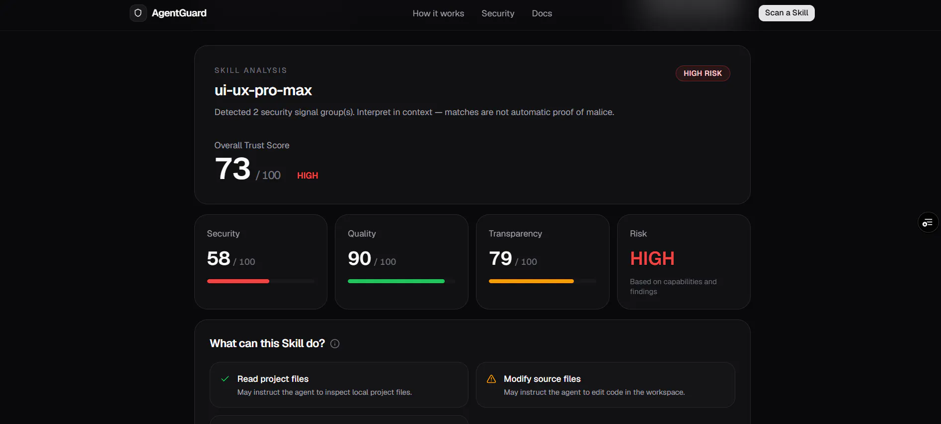Click the red HIGH label beside trust score
The image size is (941, 424).
pos(308,176)
